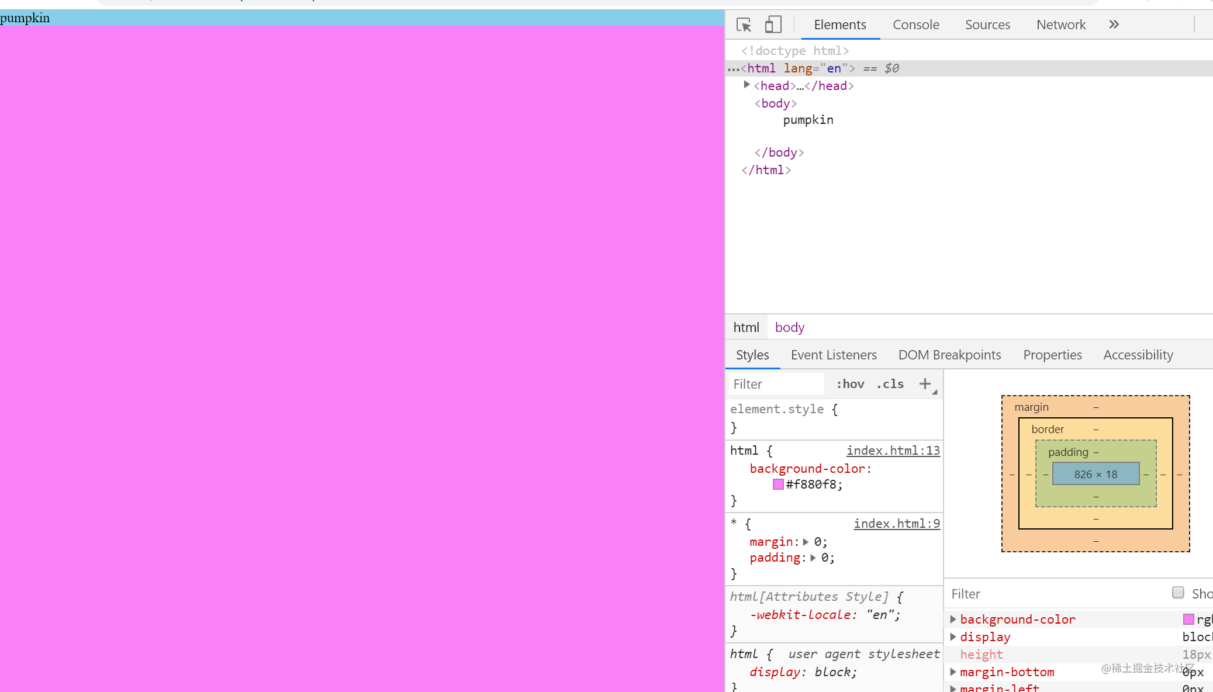Viewport: 1213px width, 692px height.
Task: Click the #f880f8 color swatch
Action: (778, 484)
